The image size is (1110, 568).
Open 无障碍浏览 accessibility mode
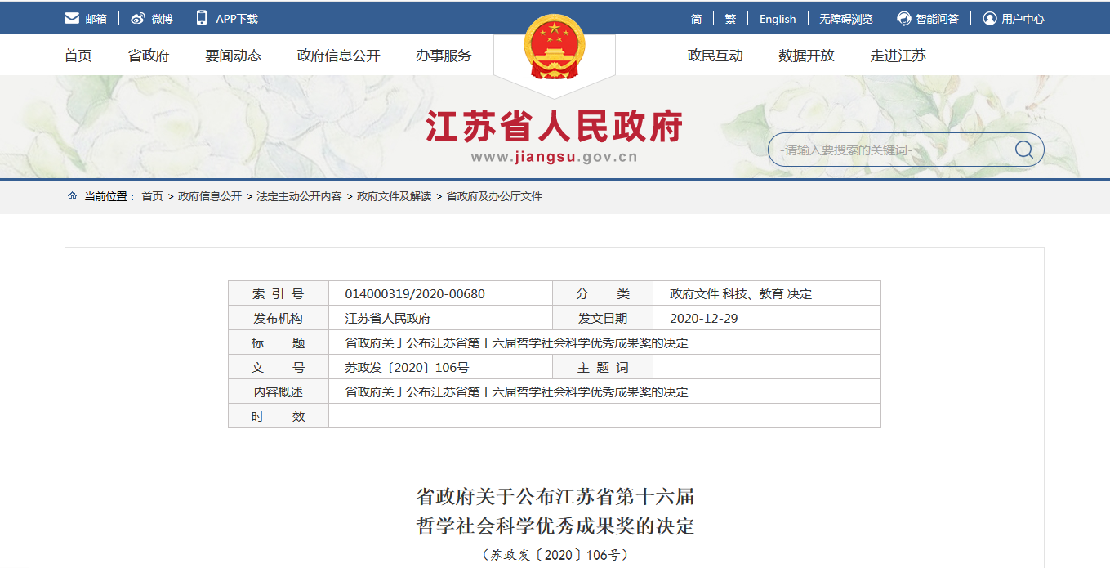846,19
